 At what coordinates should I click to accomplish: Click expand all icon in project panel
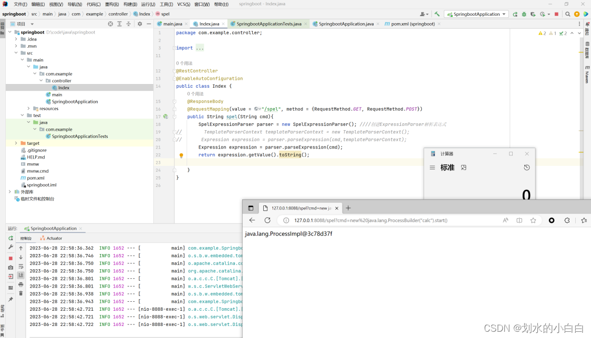(119, 24)
